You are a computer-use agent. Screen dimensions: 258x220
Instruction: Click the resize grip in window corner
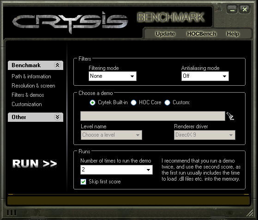pyautogui.click(x=250, y=213)
